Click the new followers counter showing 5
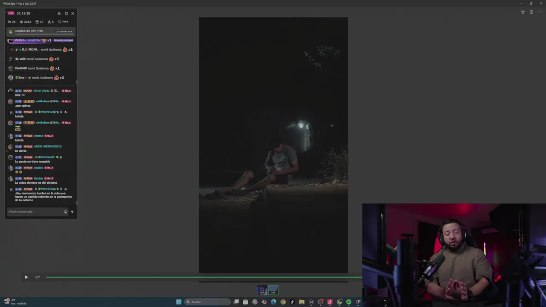This screenshot has height=307, width=546. coord(51,22)
